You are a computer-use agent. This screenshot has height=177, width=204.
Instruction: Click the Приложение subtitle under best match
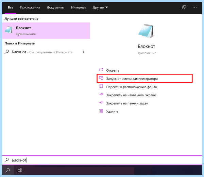[26, 34]
